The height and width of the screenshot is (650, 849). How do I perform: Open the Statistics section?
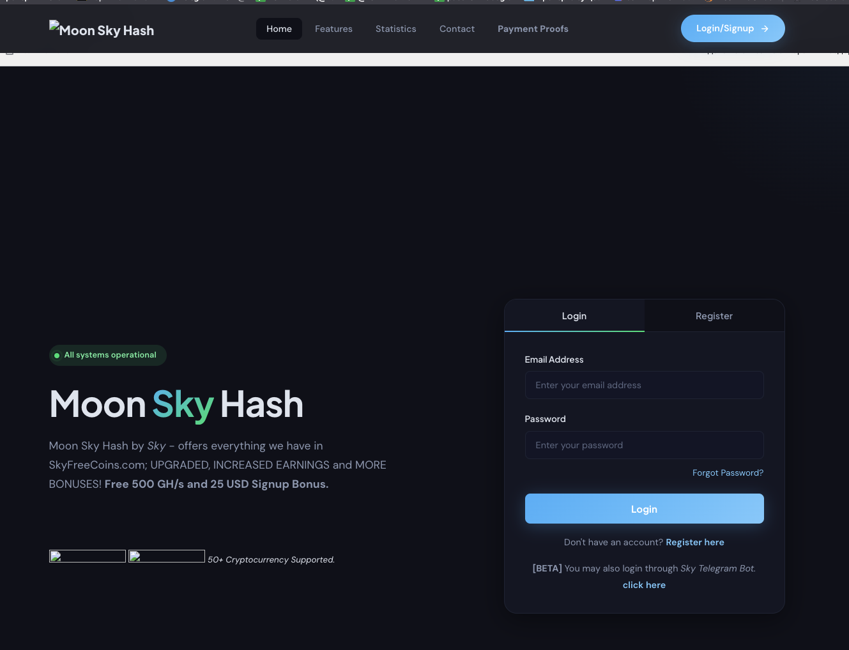pyautogui.click(x=396, y=29)
